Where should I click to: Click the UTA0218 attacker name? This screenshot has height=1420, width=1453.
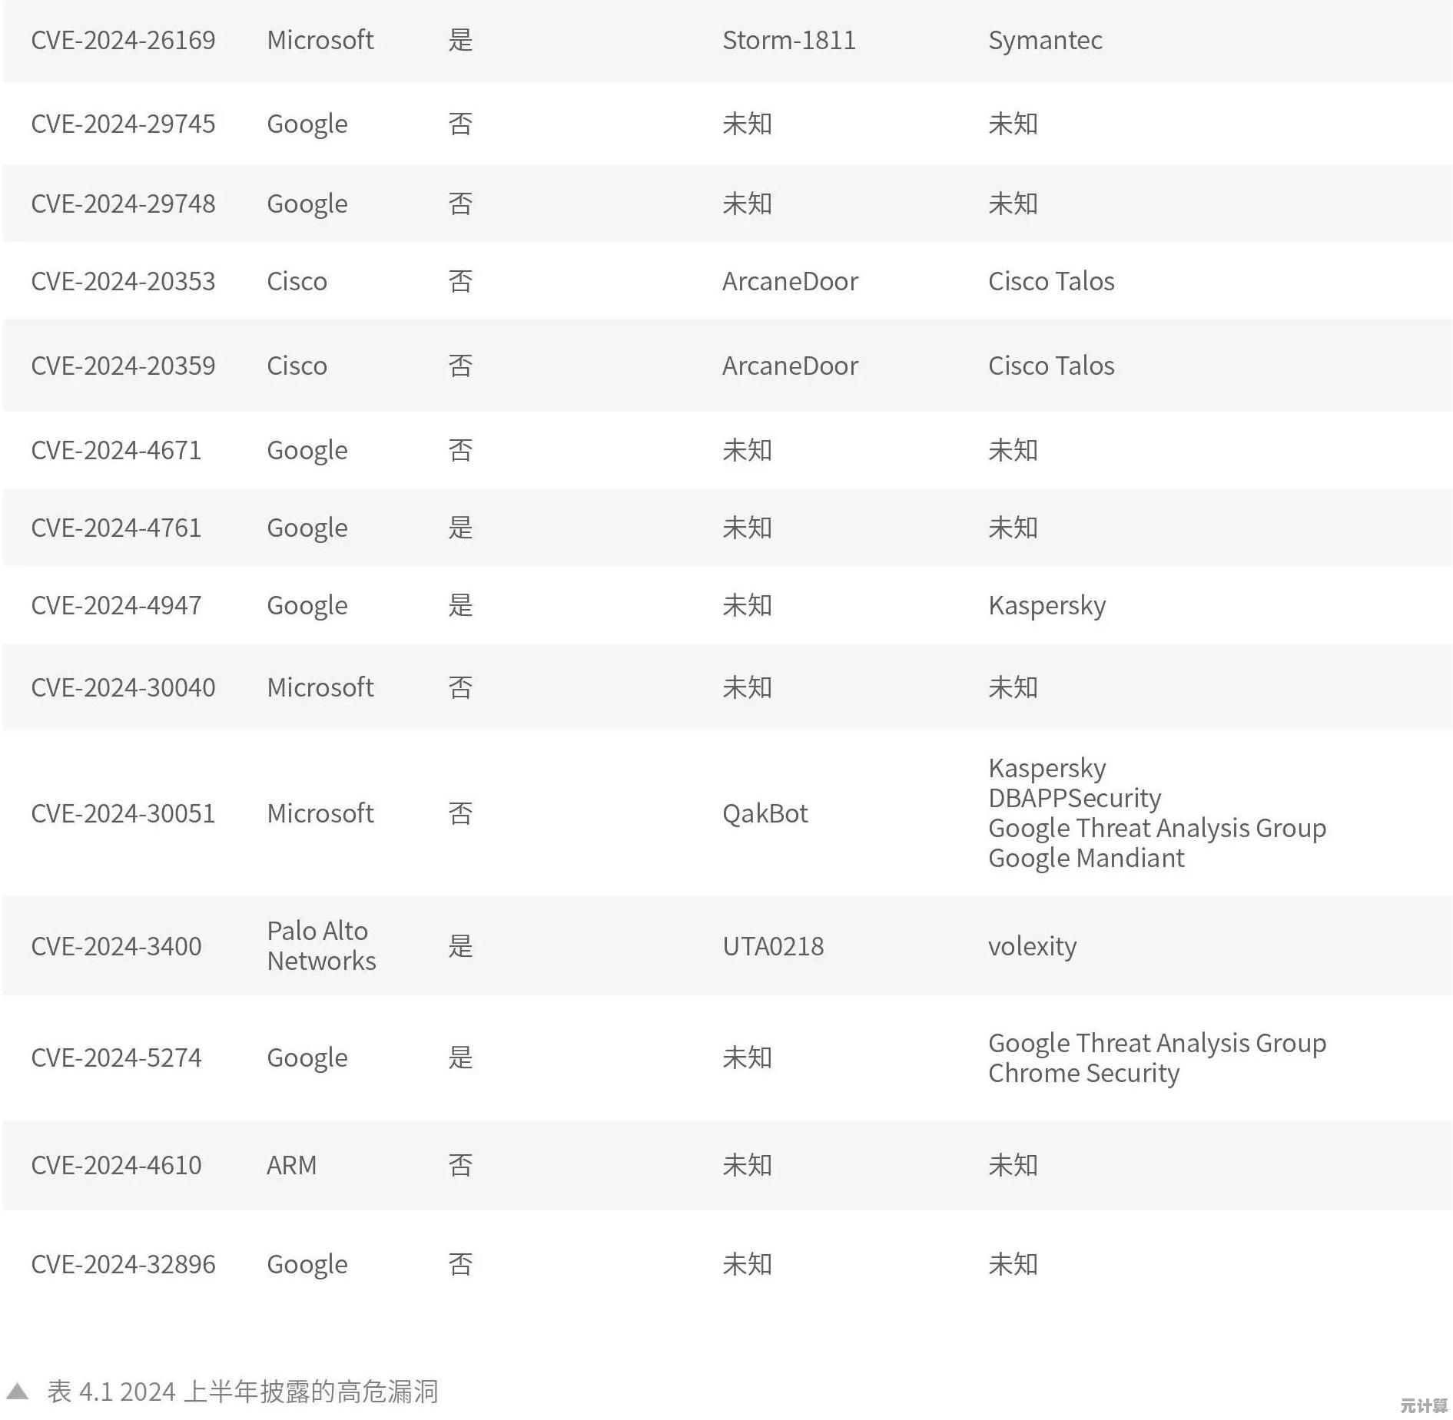(773, 946)
